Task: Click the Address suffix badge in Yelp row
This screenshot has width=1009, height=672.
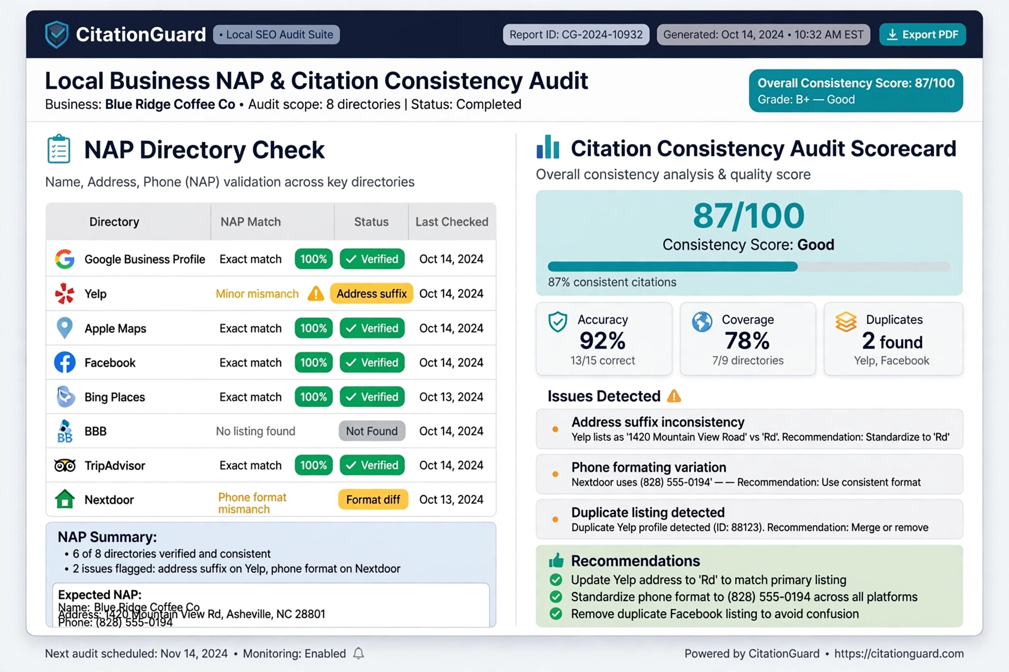Action: pyautogui.click(x=372, y=293)
